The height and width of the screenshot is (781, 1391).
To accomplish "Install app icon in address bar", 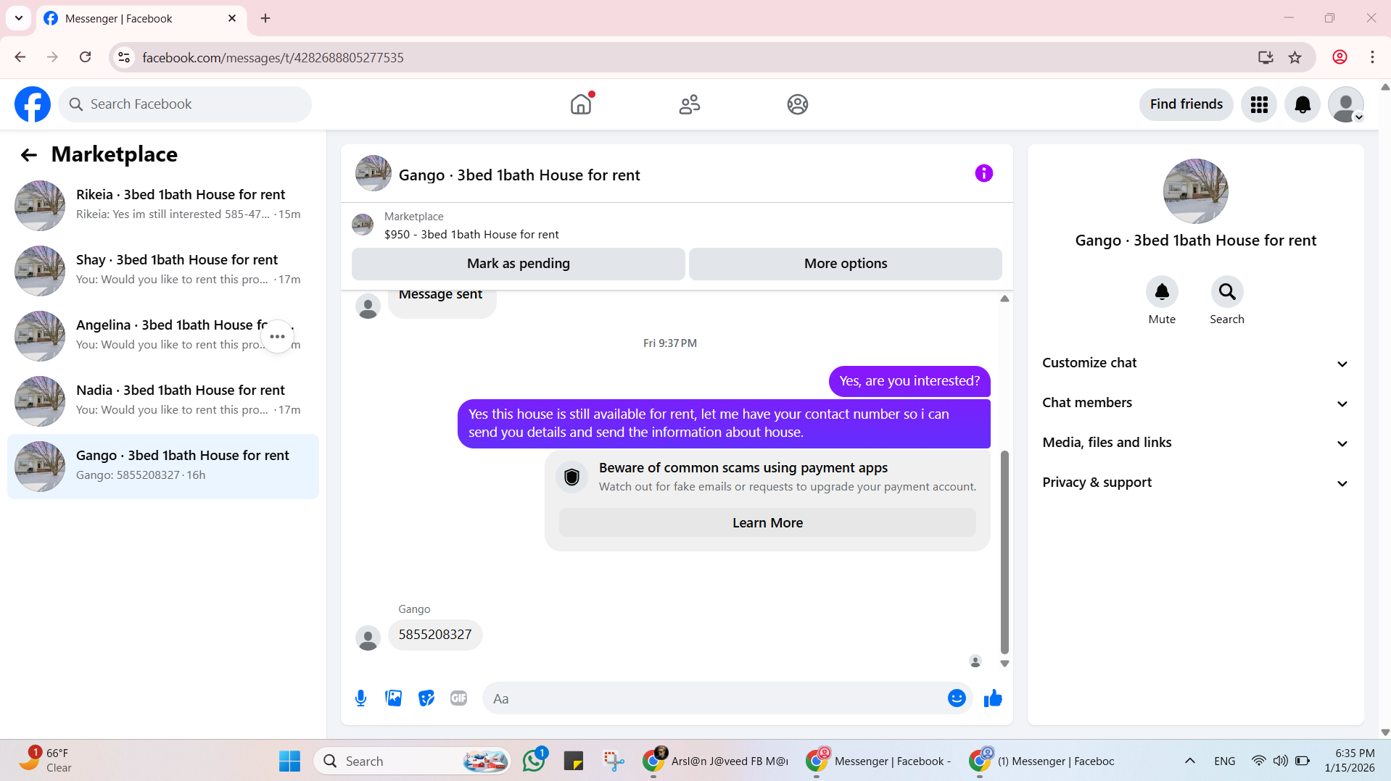I will coord(1266,57).
